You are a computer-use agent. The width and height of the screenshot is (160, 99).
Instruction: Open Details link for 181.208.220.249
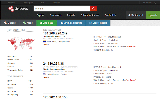coord(46,45)
